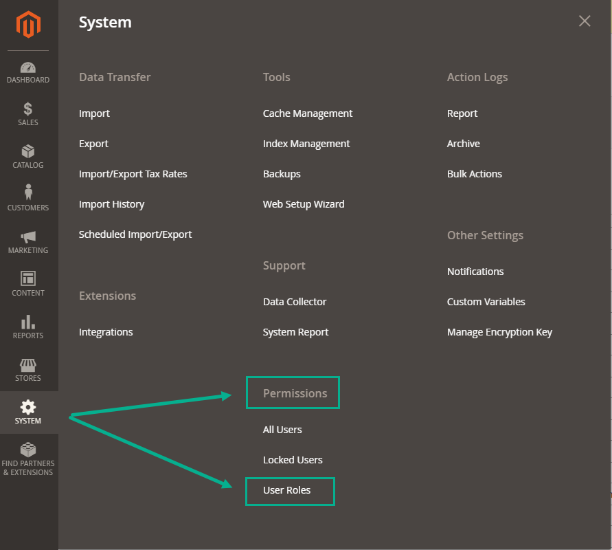Open the Reports bar chart icon
This screenshot has width=612, height=550.
28,322
